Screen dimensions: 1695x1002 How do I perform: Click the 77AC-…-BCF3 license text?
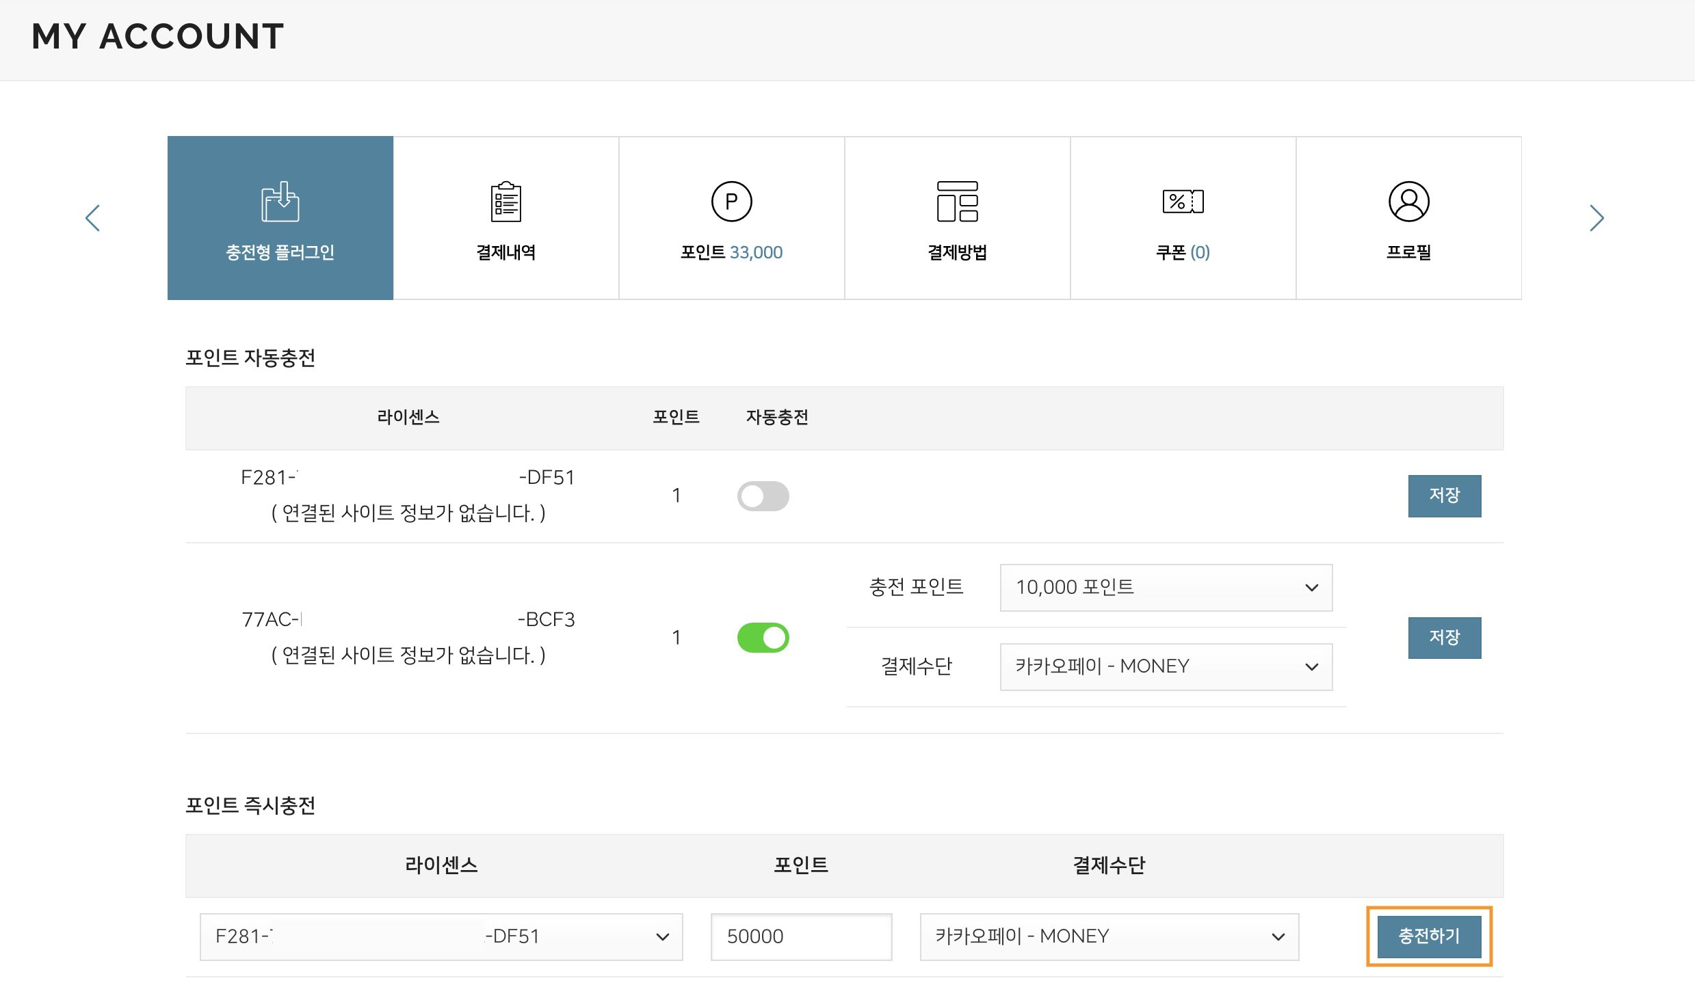(408, 619)
